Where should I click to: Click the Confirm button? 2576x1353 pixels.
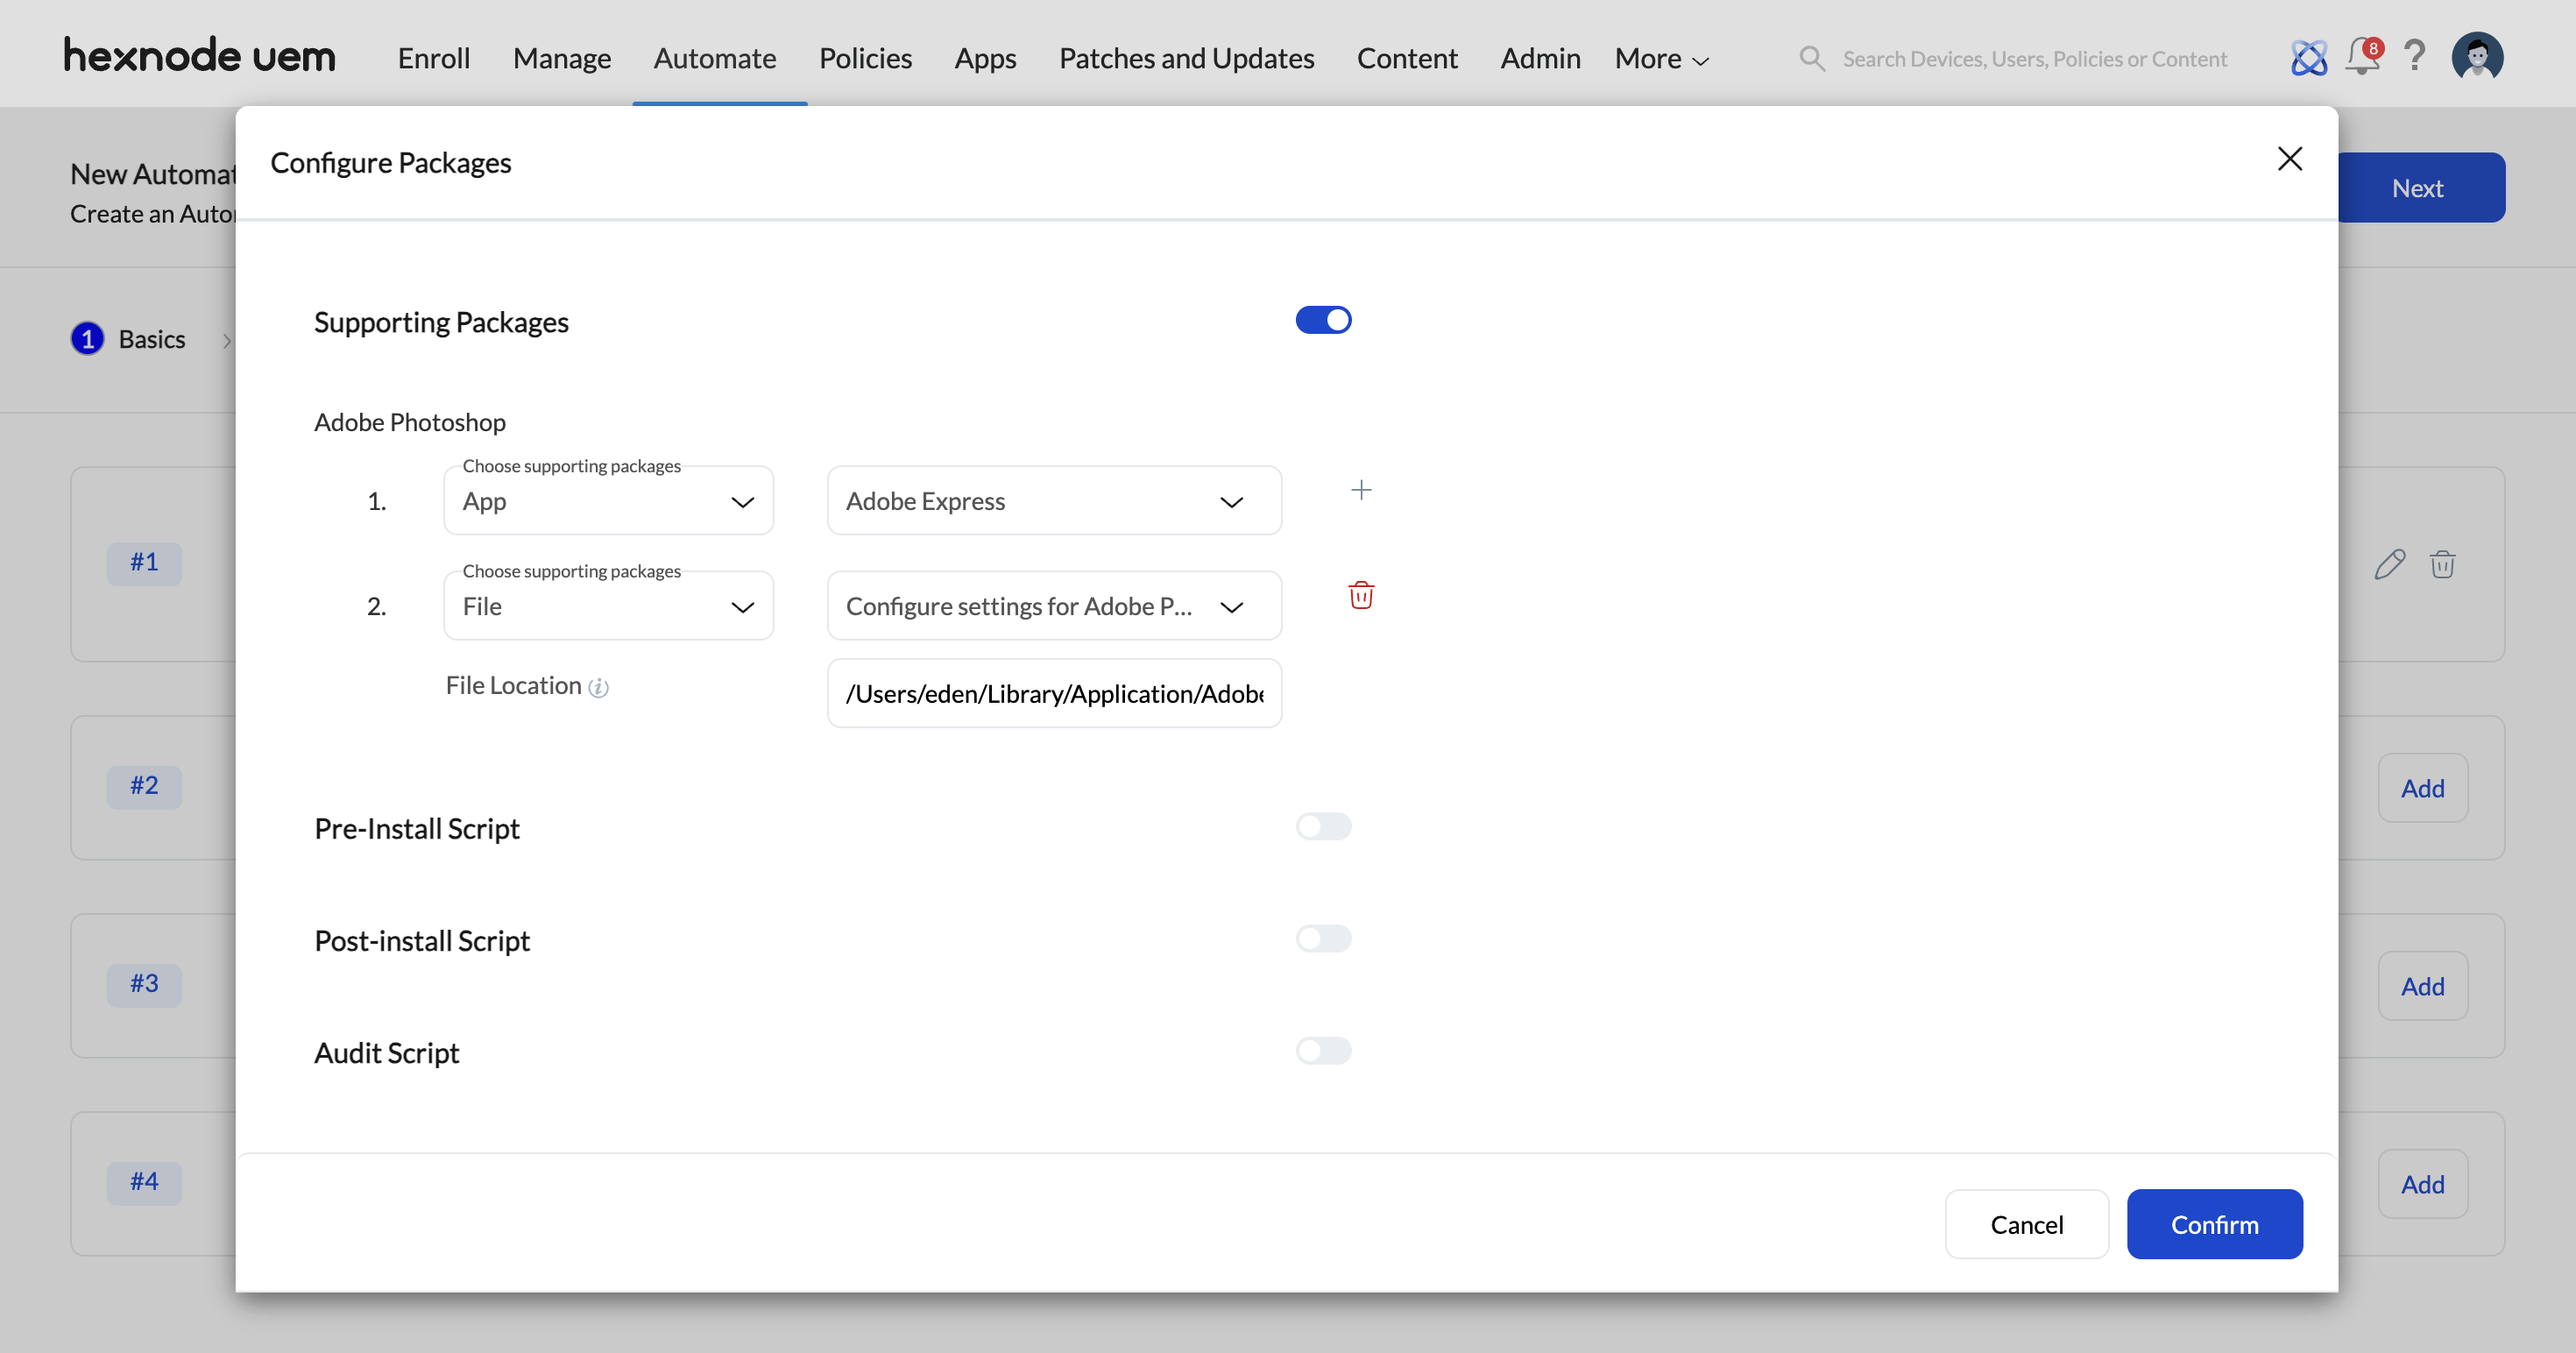click(x=2214, y=1224)
